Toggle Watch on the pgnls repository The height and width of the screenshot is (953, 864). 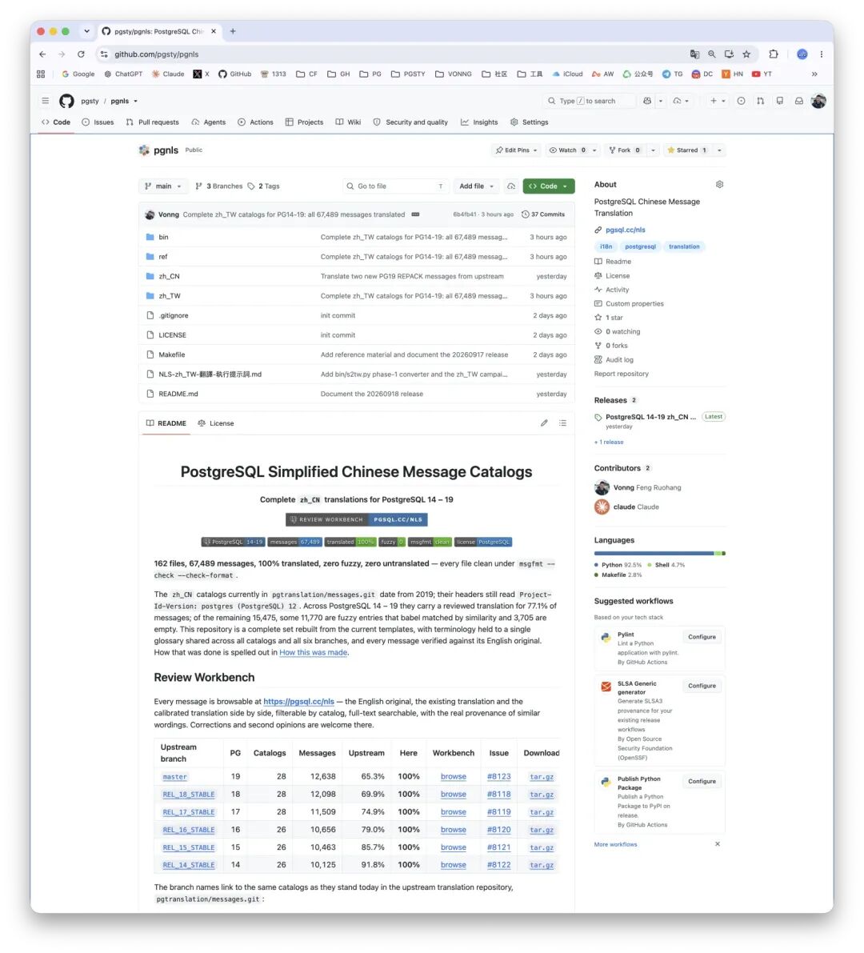pyautogui.click(x=567, y=150)
